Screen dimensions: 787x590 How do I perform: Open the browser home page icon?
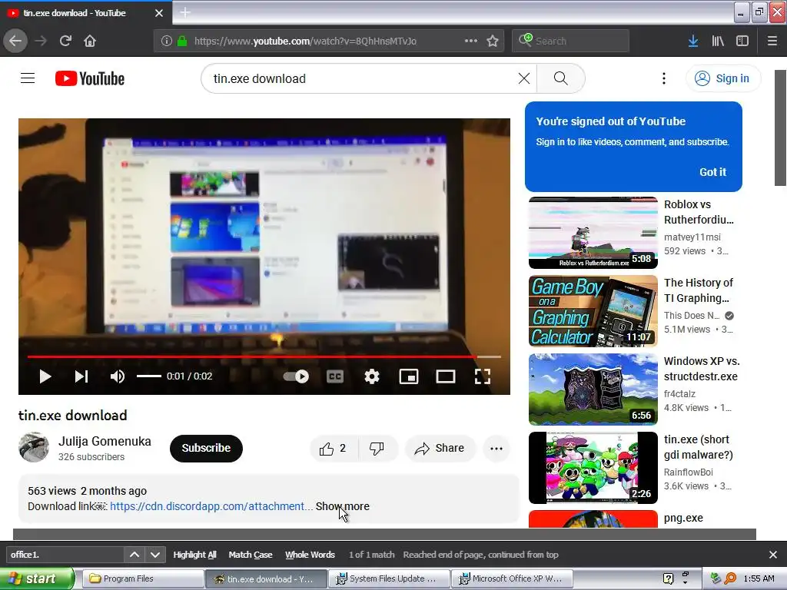[x=90, y=41]
